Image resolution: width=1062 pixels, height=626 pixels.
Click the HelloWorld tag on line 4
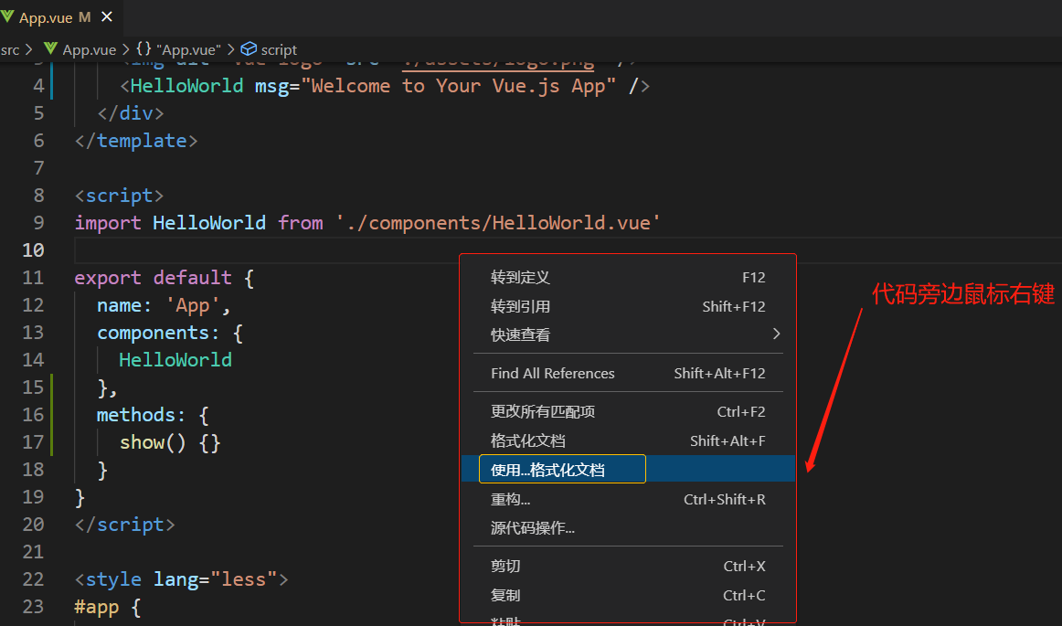click(x=187, y=86)
